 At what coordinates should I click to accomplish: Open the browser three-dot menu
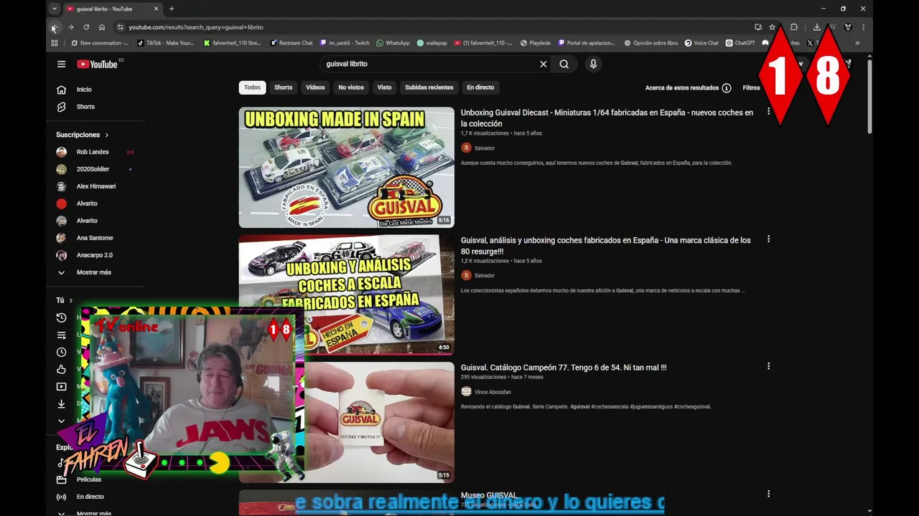863,27
